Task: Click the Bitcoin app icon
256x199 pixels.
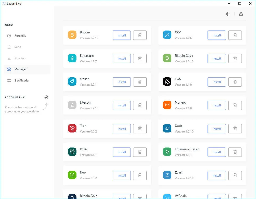Action: tap(72, 35)
